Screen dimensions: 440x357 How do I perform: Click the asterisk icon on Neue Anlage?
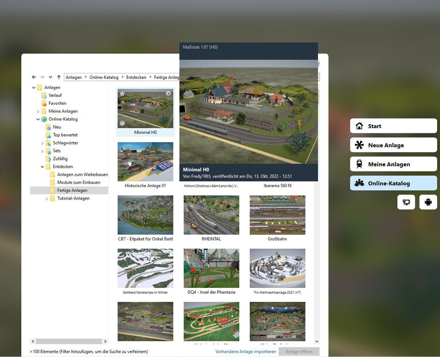[x=359, y=145]
